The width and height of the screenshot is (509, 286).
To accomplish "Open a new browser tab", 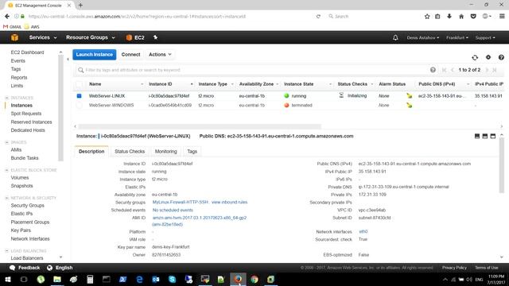I will tap(80, 6).
